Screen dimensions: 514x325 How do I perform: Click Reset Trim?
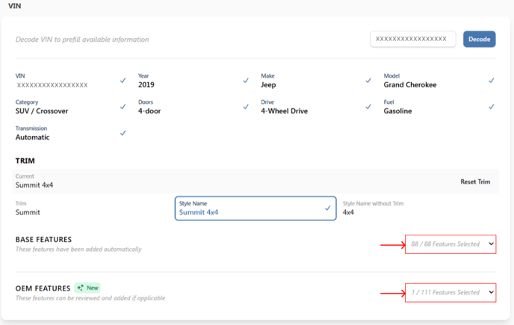[475, 182]
